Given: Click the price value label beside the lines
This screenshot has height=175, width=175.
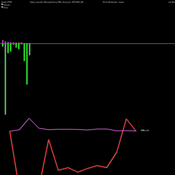Looking at the screenshot, I should pyautogui.click(x=145, y=131).
